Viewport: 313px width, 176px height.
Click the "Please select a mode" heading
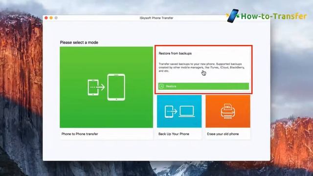[x=79, y=43]
